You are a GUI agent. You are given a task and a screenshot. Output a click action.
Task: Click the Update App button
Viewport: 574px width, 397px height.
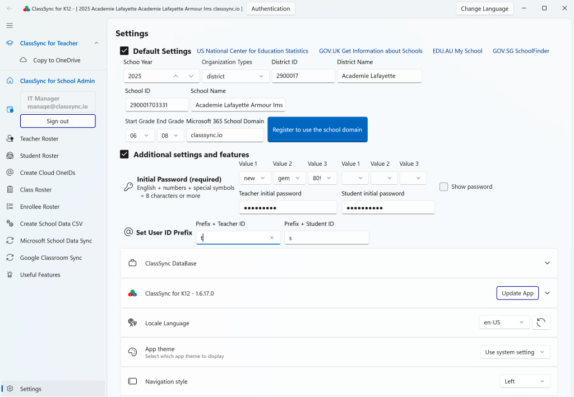(517, 293)
